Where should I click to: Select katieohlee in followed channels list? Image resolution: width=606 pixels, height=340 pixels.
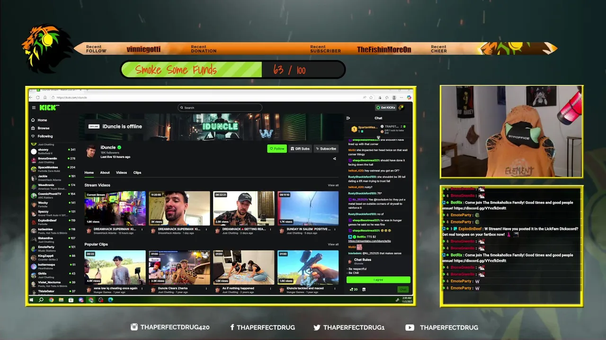pyautogui.click(x=53, y=231)
